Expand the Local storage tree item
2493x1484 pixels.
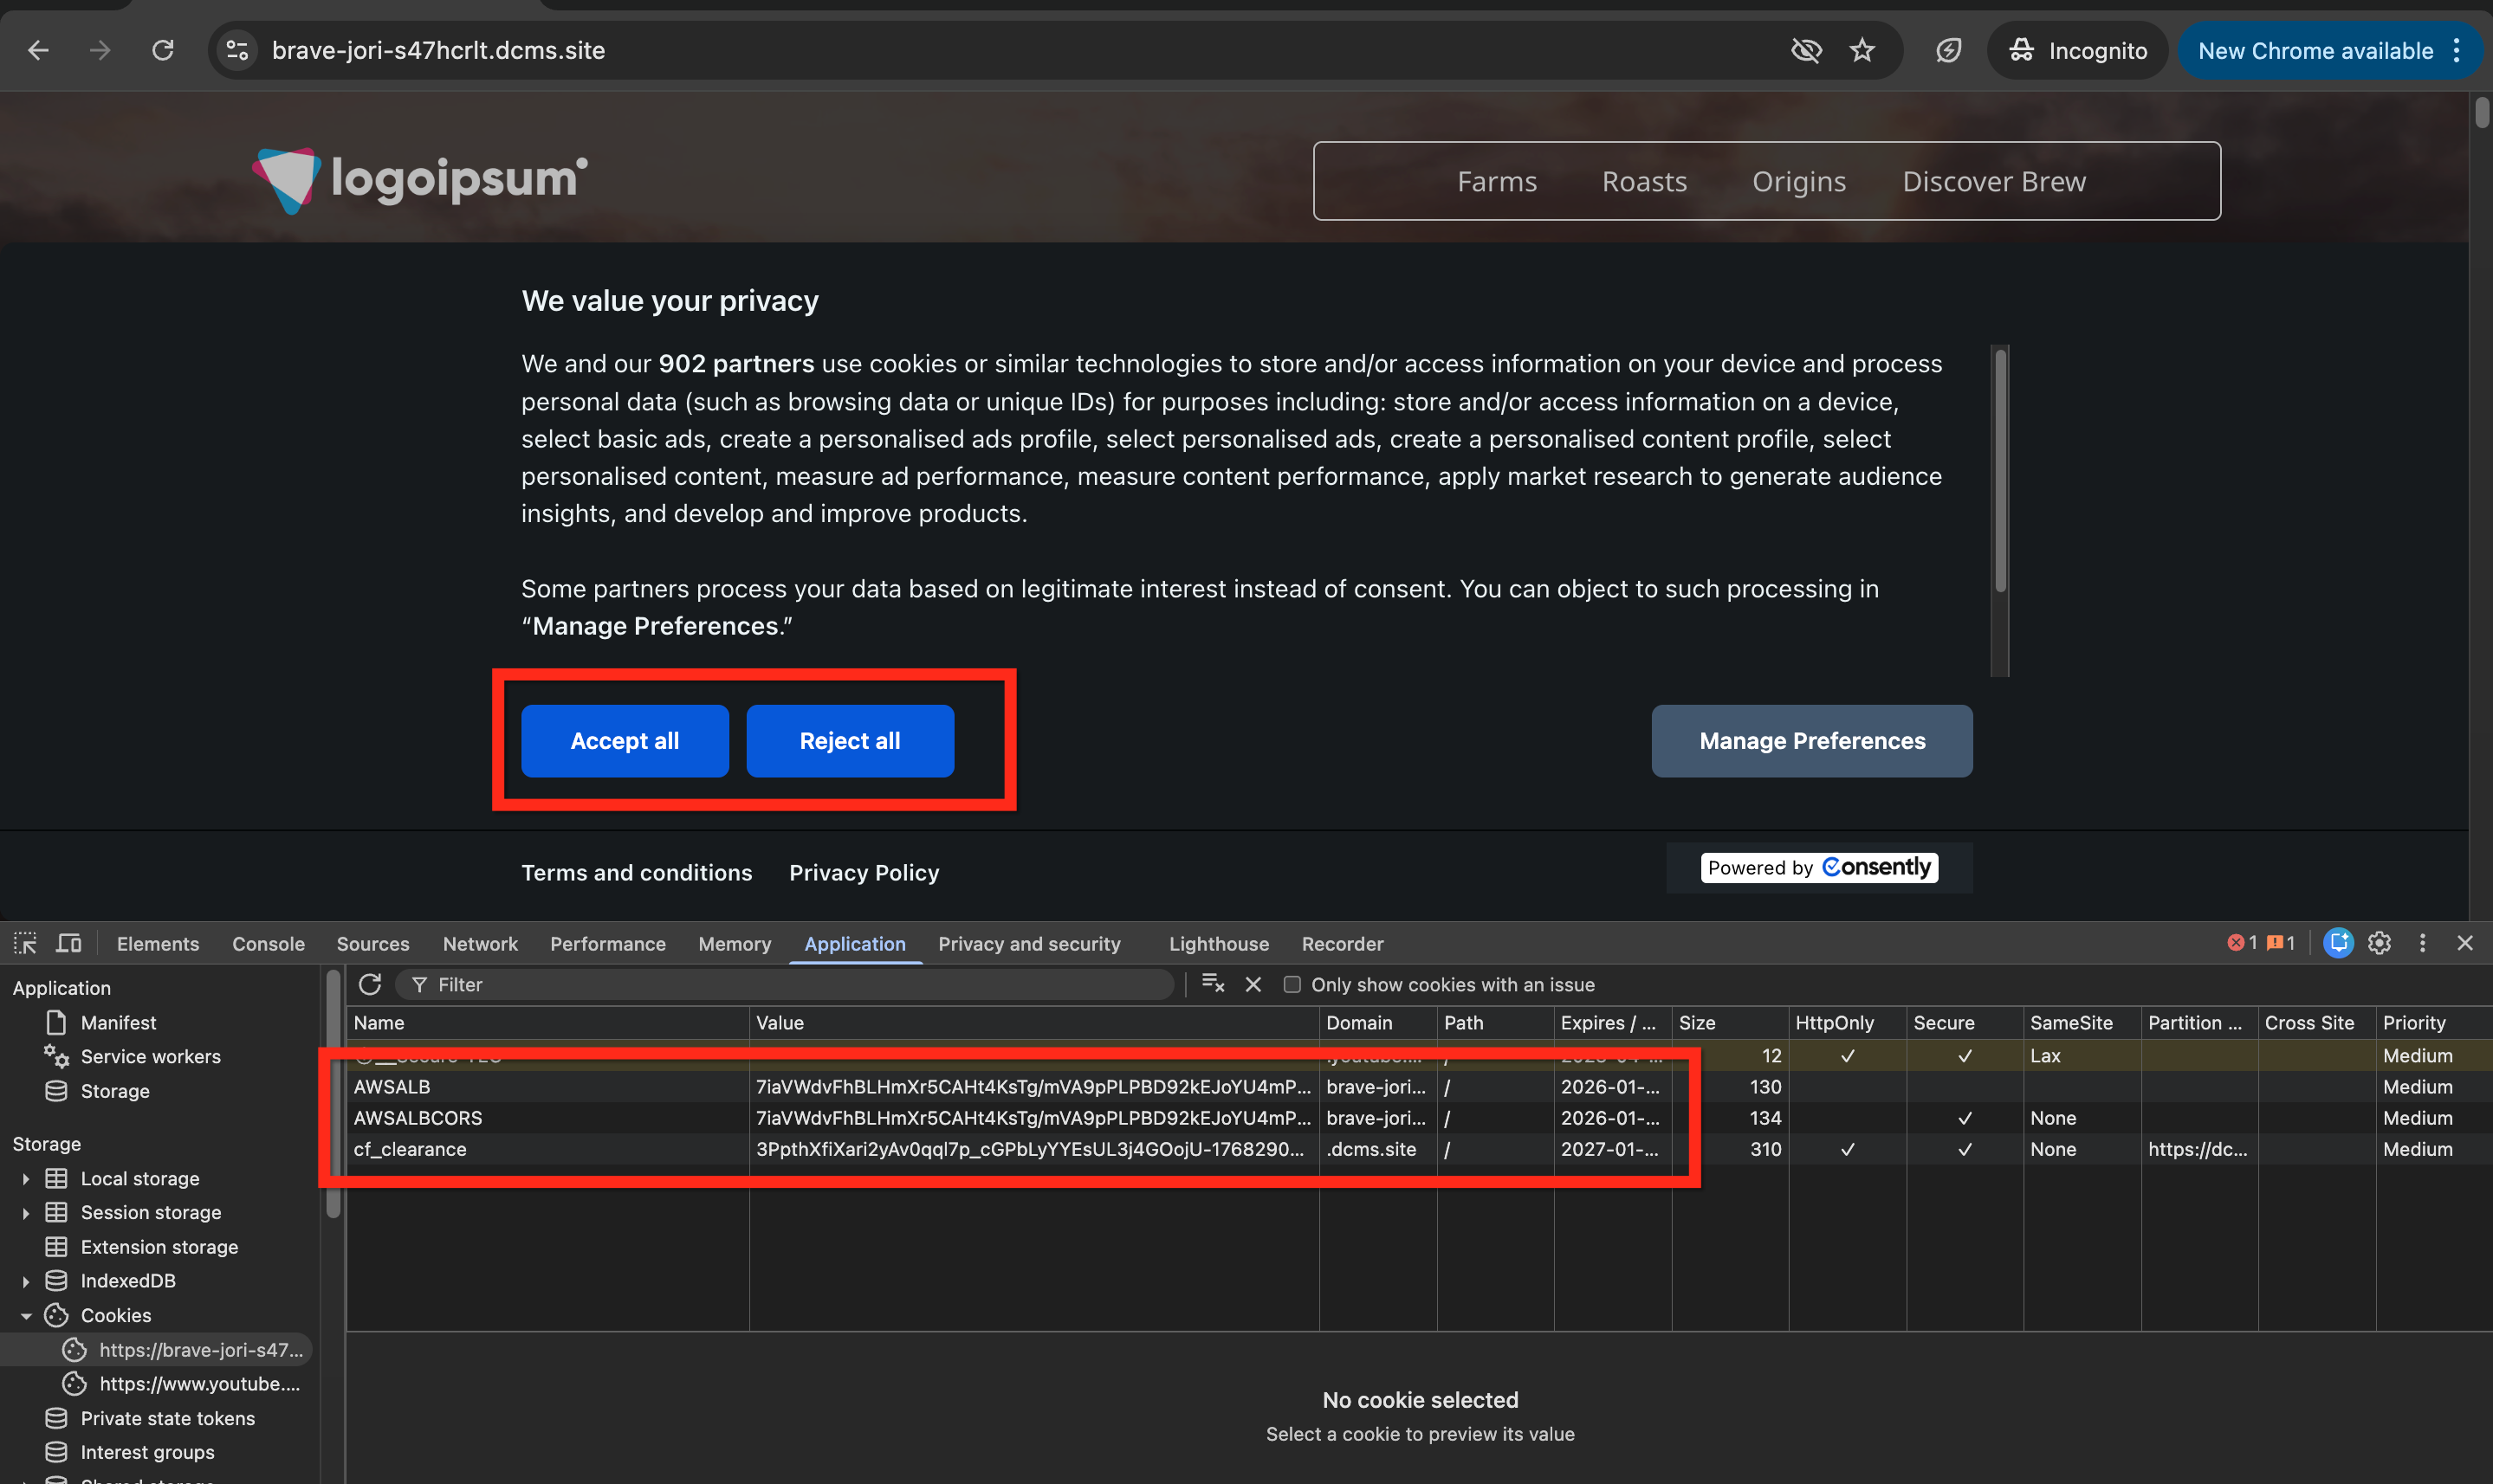[25, 1178]
